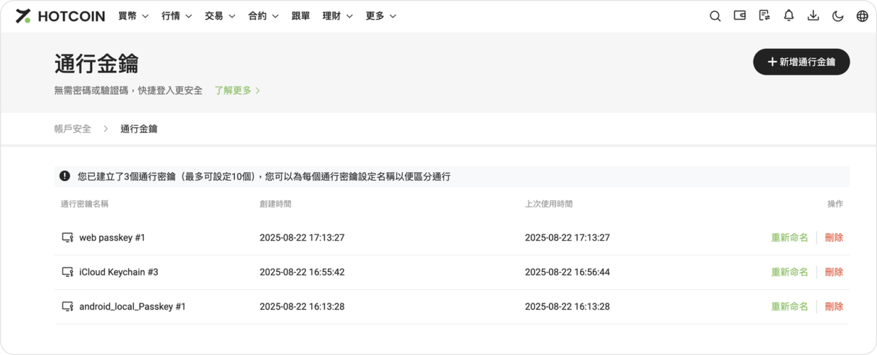877x355 pixels.
Task: Open the 理財 menu
Action: point(337,16)
